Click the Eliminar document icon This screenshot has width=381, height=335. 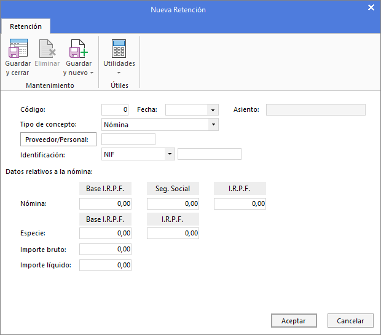point(47,49)
